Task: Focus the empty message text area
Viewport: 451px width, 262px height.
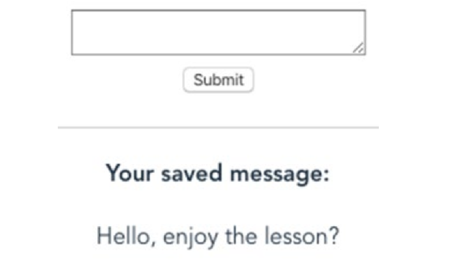Action: (219, 32)
